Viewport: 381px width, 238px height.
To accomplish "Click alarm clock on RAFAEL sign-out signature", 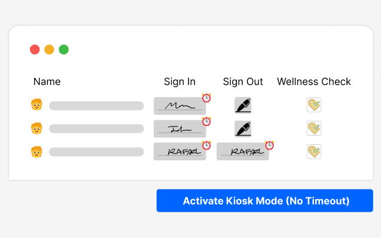I will (270, 145).
